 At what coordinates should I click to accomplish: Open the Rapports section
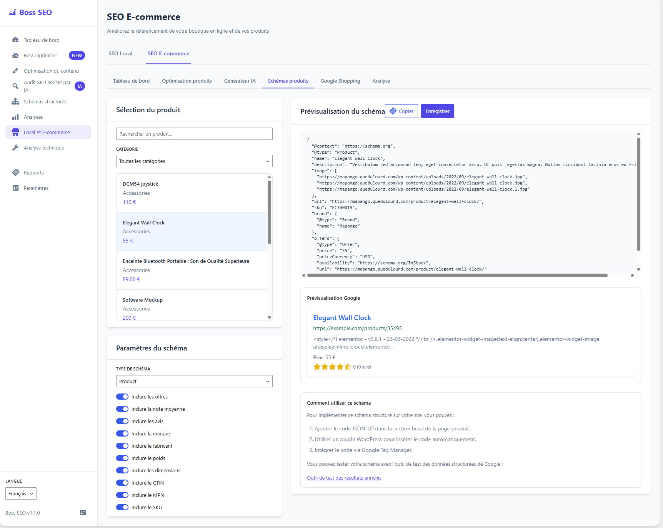pos(33,173)
